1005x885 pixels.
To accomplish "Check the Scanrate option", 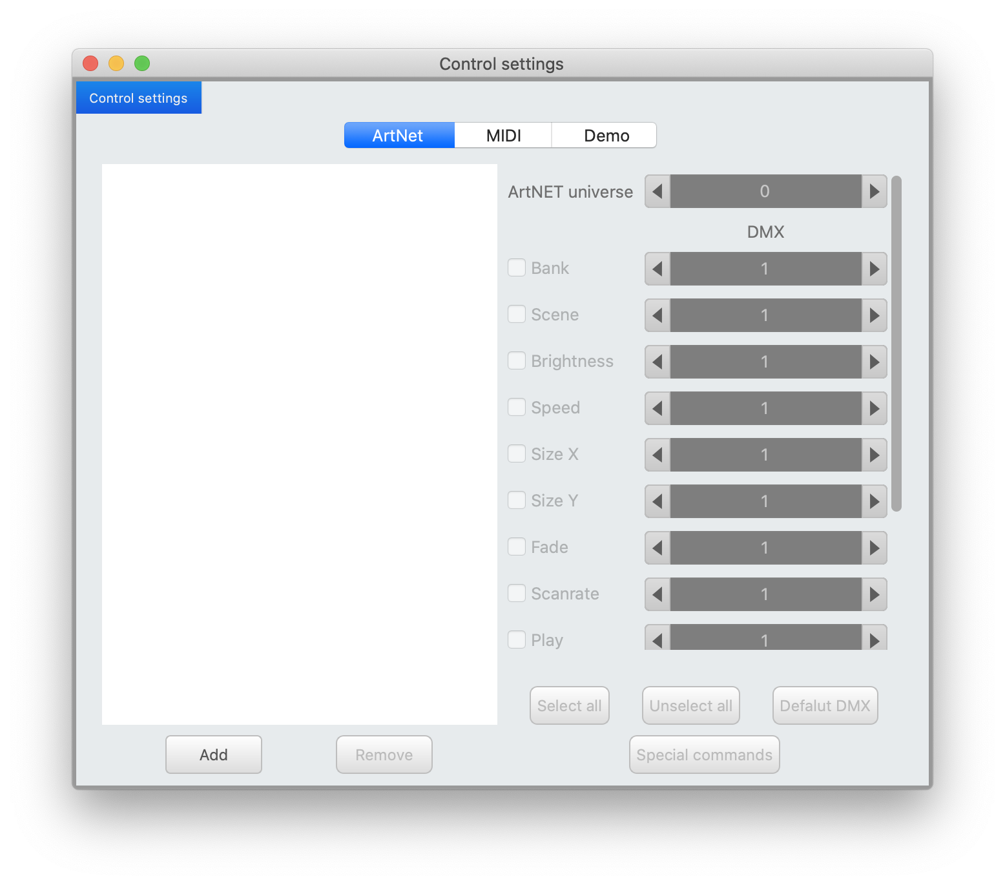I will point(517,594).
